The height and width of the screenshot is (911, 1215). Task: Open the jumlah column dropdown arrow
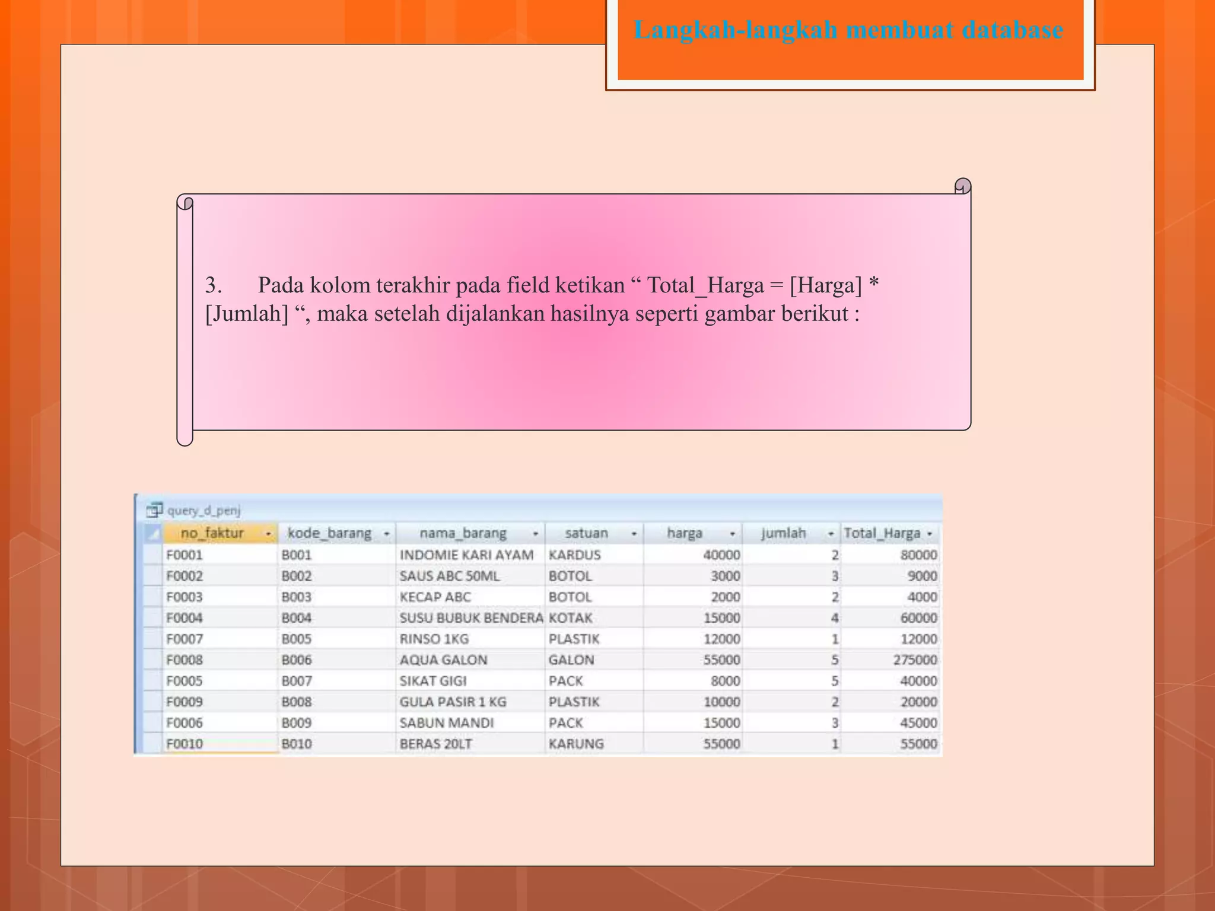tap(831, 534)
